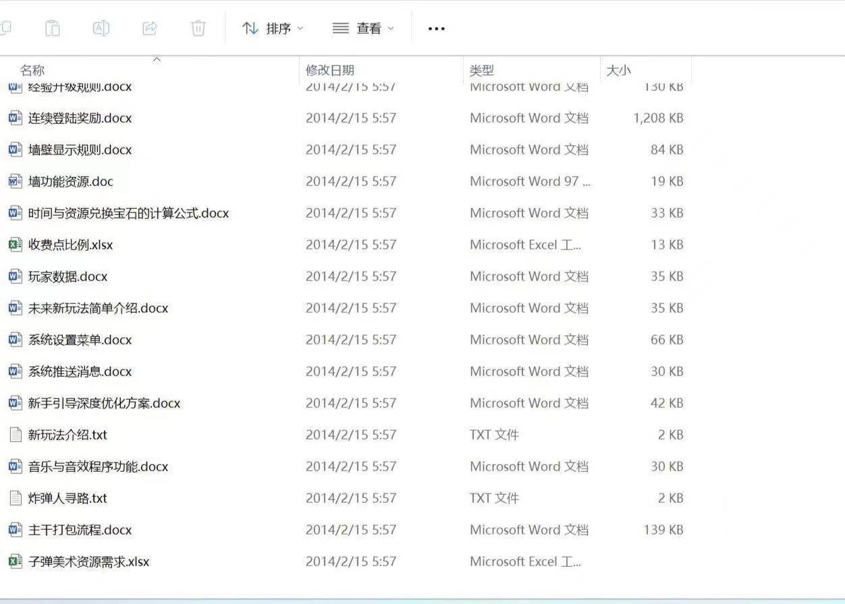Select file name 新手引导深度优化方案.docx

104,403
